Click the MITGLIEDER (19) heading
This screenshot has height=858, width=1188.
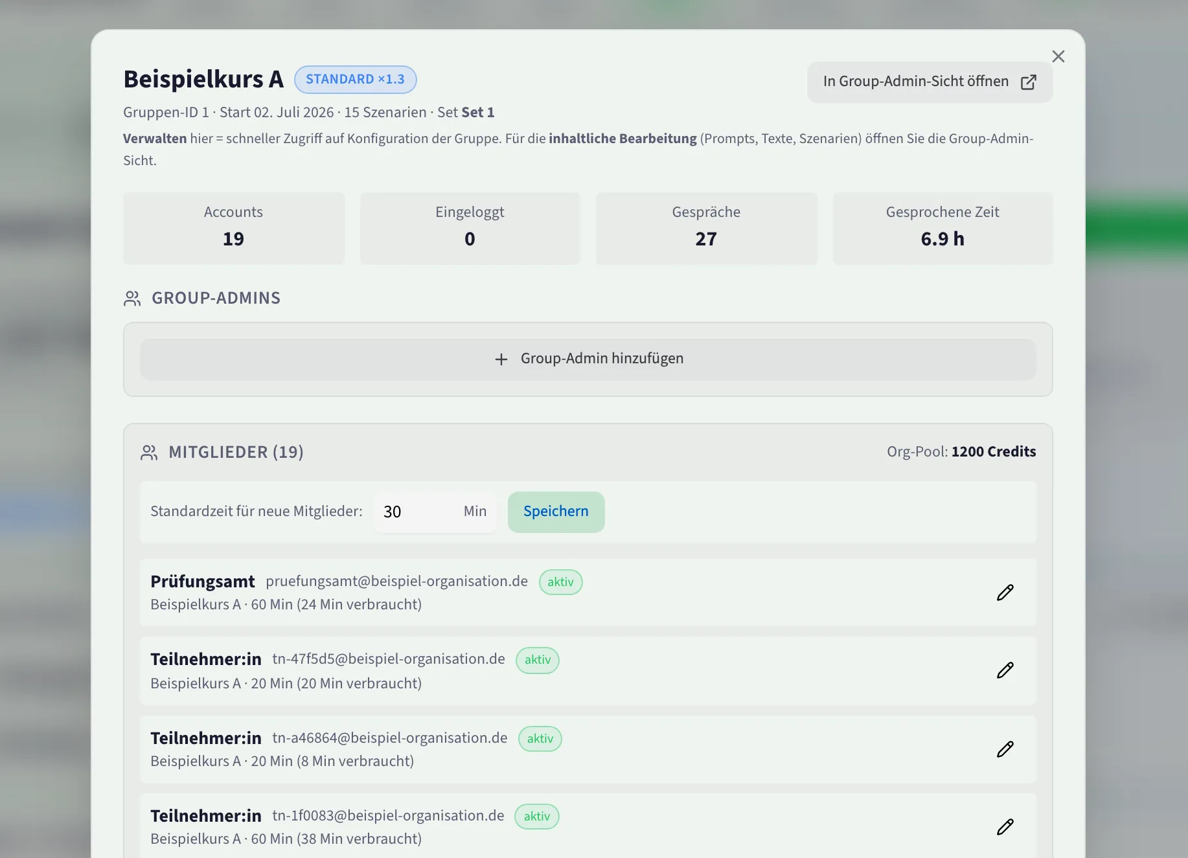[x=236, y=452]
